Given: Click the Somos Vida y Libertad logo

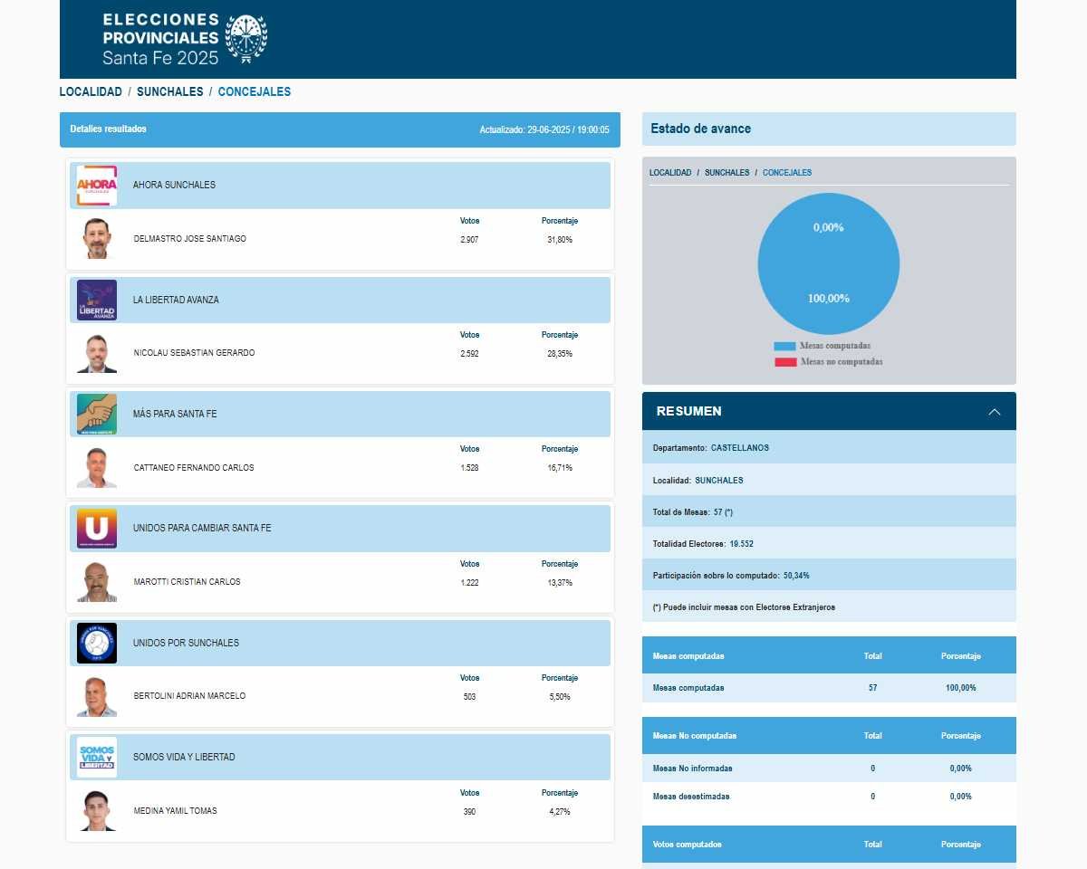Looking at the screenshot, I should (97, 757).
